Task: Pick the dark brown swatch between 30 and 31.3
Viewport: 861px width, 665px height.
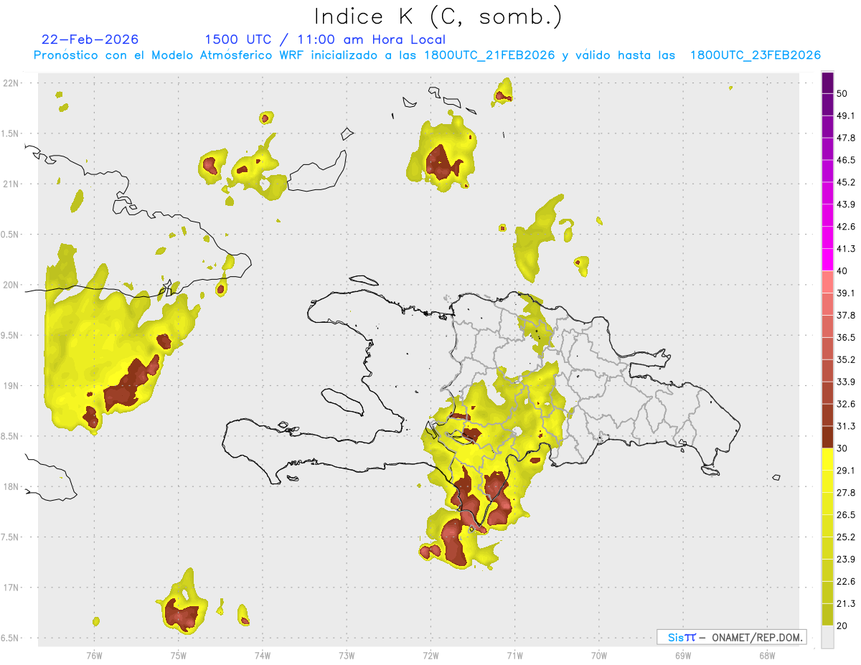Action: pyautogui.click(x=827, y=438)
